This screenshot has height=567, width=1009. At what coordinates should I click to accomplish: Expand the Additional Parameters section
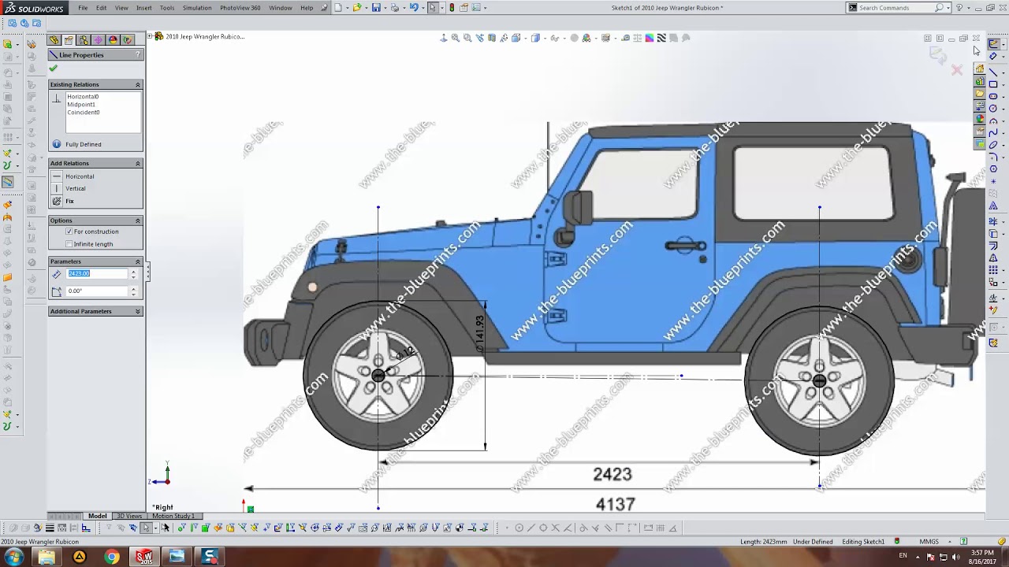pos(138,311)
